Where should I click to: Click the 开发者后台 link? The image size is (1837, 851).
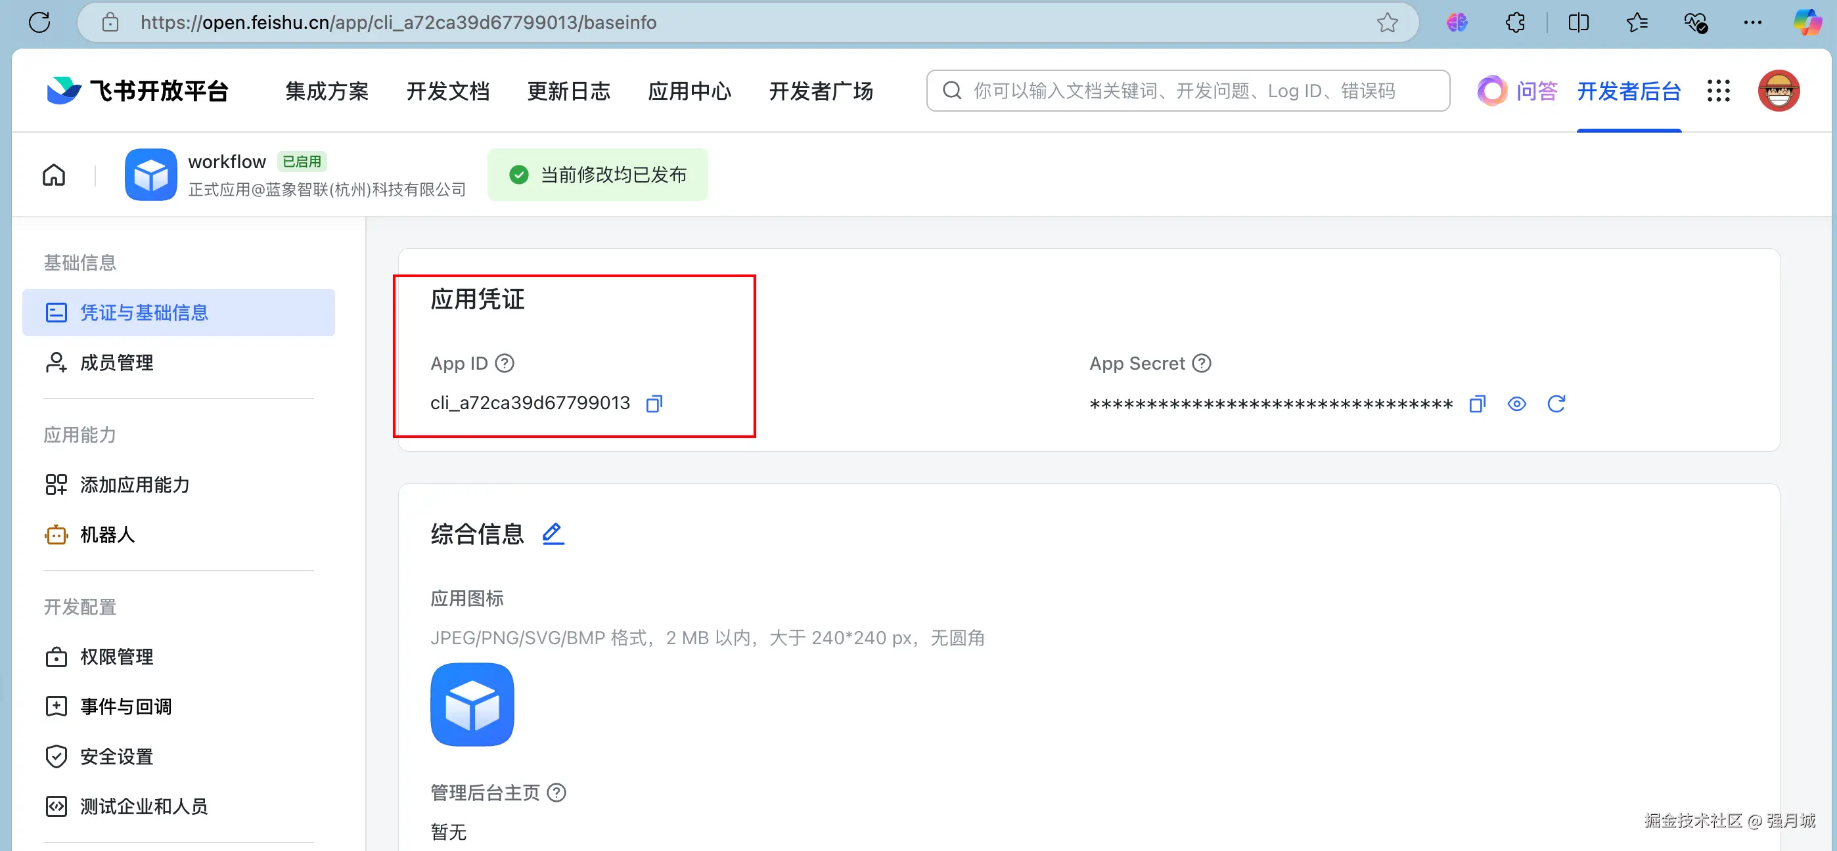pos(1629,91)
